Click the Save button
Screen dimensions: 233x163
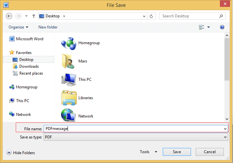[x=177, y=152]
